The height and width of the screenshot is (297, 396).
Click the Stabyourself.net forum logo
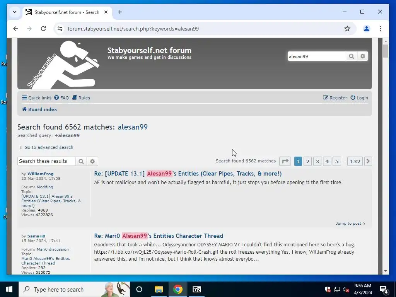pos(63,65)
